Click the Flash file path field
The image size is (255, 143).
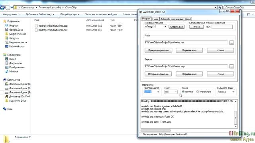186,43
